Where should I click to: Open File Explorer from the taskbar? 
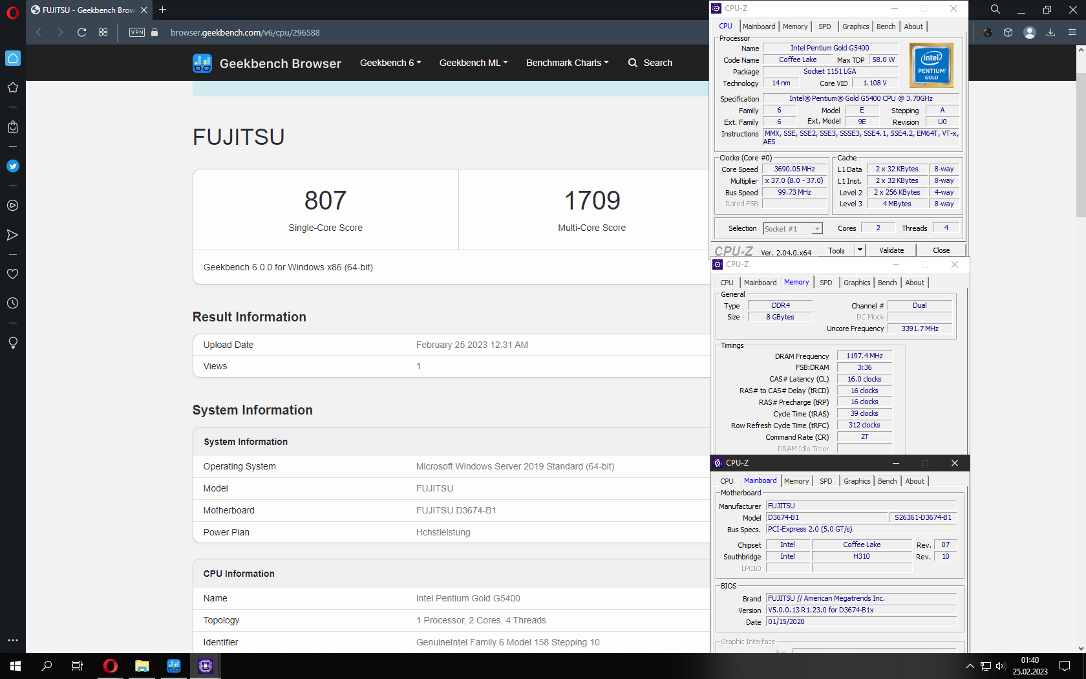click(x=142, y=666)
